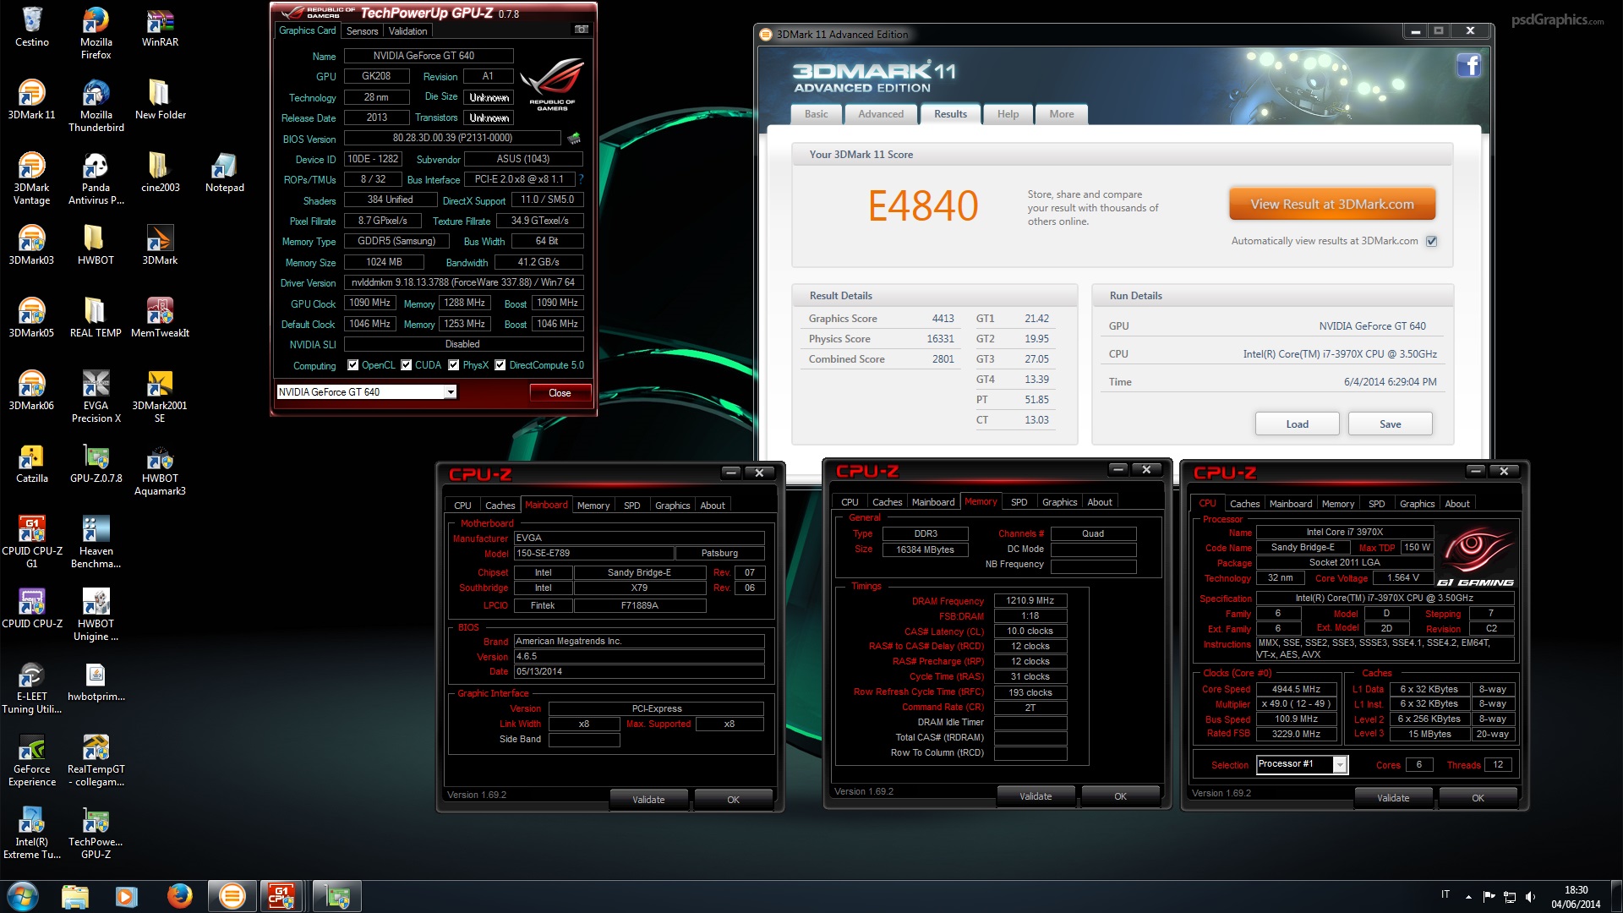Open 3DMark 11 desktop shortcut
This screenshot has width=1623, height=913.
coord(31,100)
